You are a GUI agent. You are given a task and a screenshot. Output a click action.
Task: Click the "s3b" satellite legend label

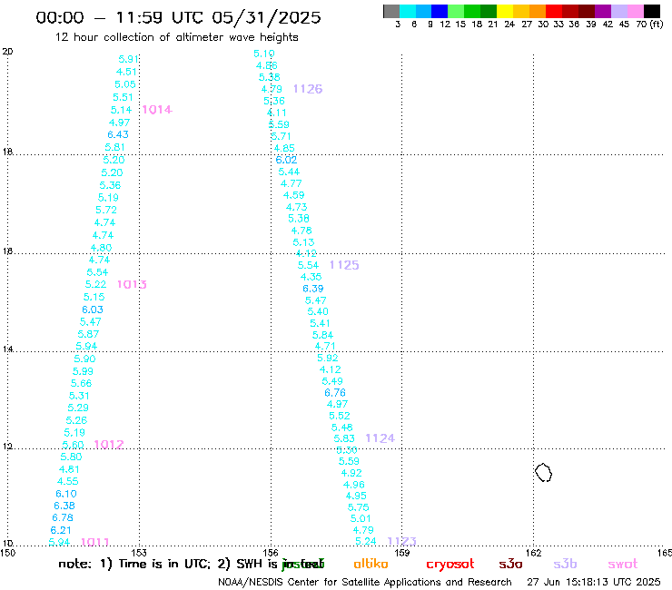click(x=565, y=564)
